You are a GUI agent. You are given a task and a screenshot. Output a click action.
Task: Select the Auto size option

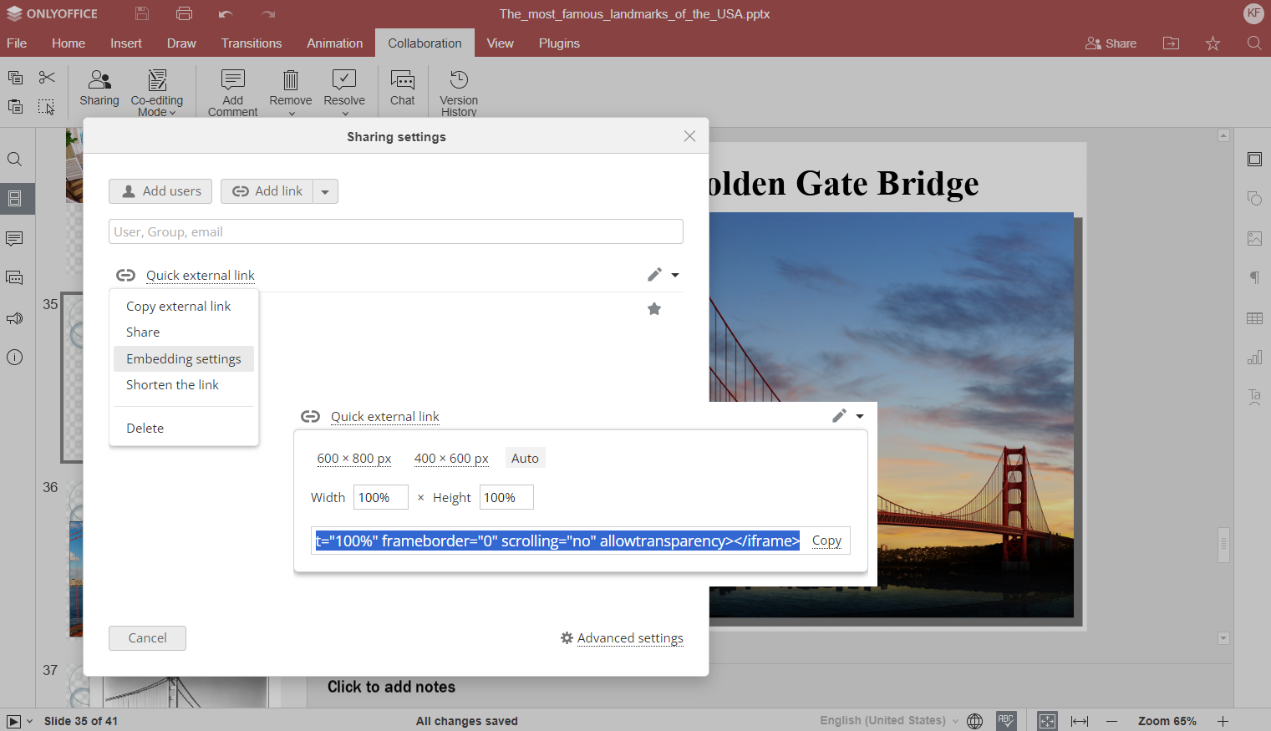(x=525, y=458)
